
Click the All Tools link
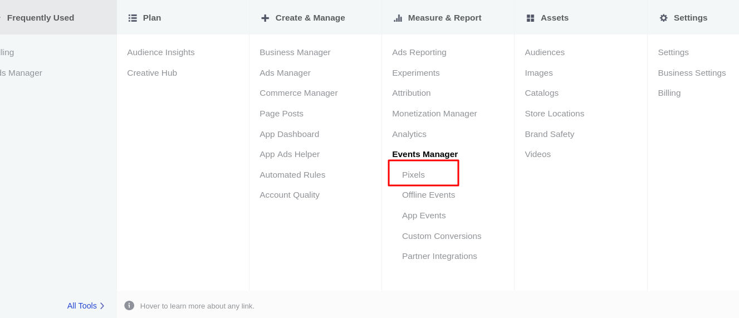pos(82,306)
